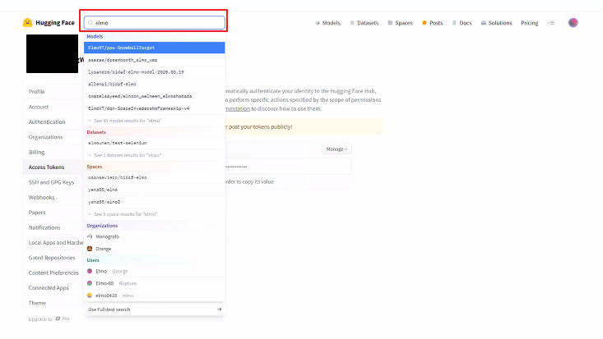Open the Manage token dropdown
The height and width of the screenshot is (339, 603).
click(336, 149)
